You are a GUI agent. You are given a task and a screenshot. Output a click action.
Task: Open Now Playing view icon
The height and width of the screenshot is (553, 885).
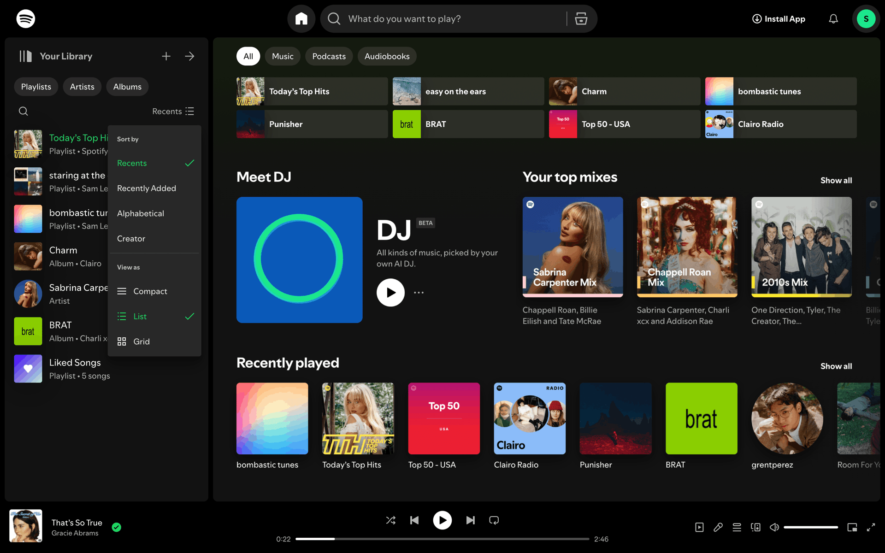tap(699, 527)
